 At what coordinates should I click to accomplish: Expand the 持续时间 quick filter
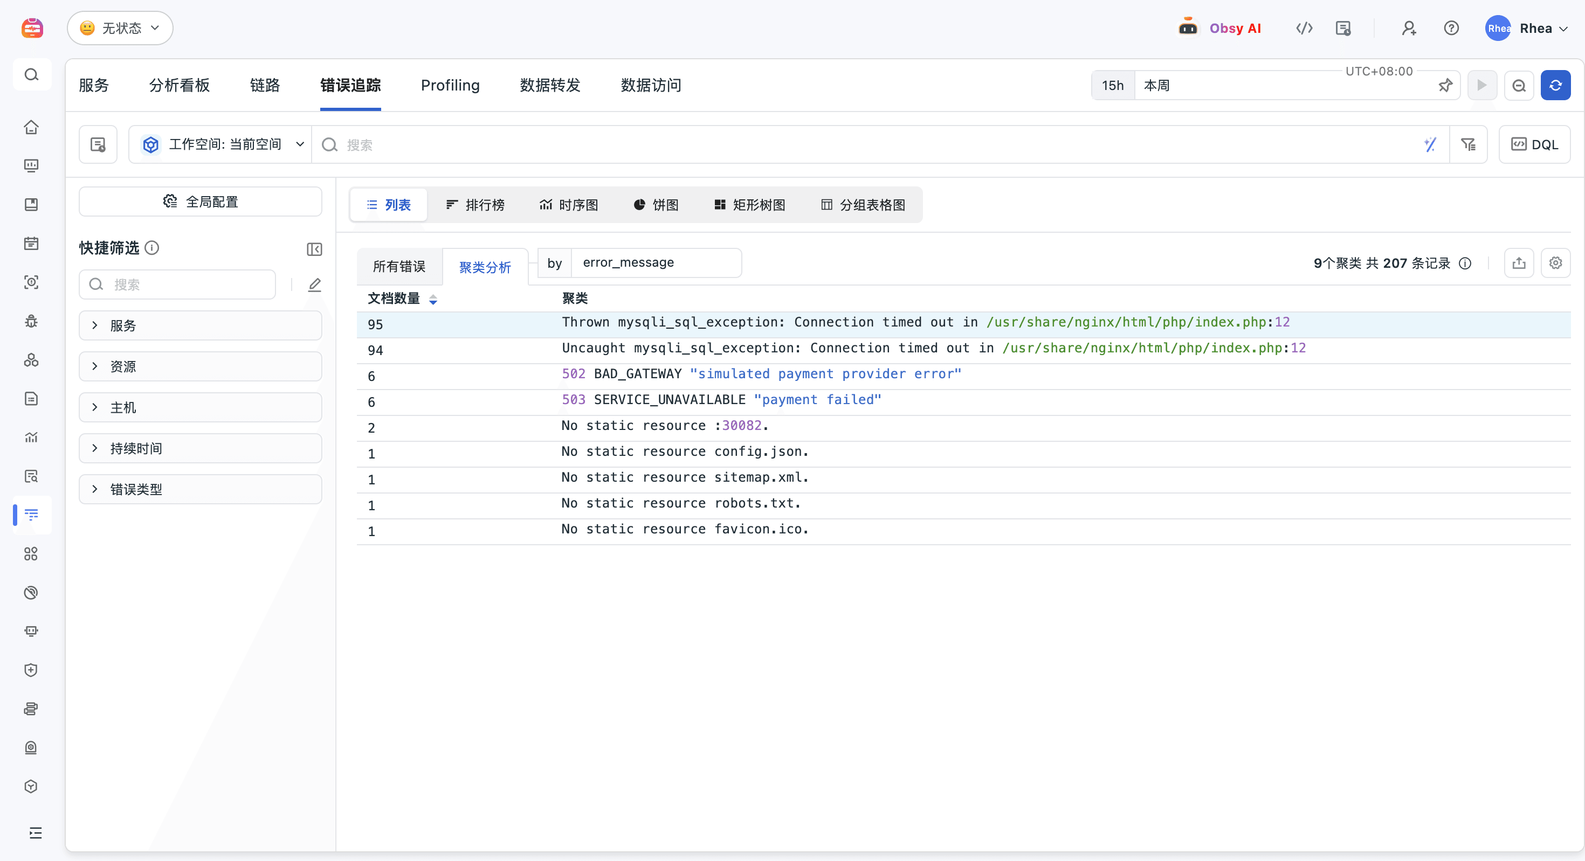coord(201,448)
